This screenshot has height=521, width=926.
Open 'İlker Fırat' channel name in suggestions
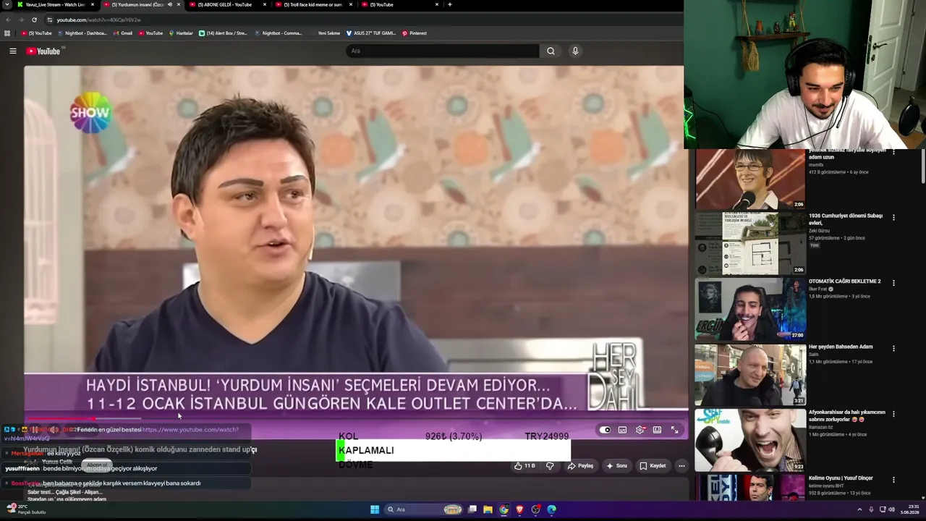click(817, 289)
